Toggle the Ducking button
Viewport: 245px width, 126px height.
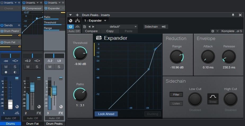pyautogui.click(x=153, y=114)
